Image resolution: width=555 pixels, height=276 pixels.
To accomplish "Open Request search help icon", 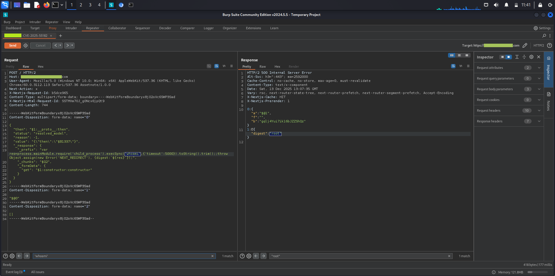I will pos(5,256).
